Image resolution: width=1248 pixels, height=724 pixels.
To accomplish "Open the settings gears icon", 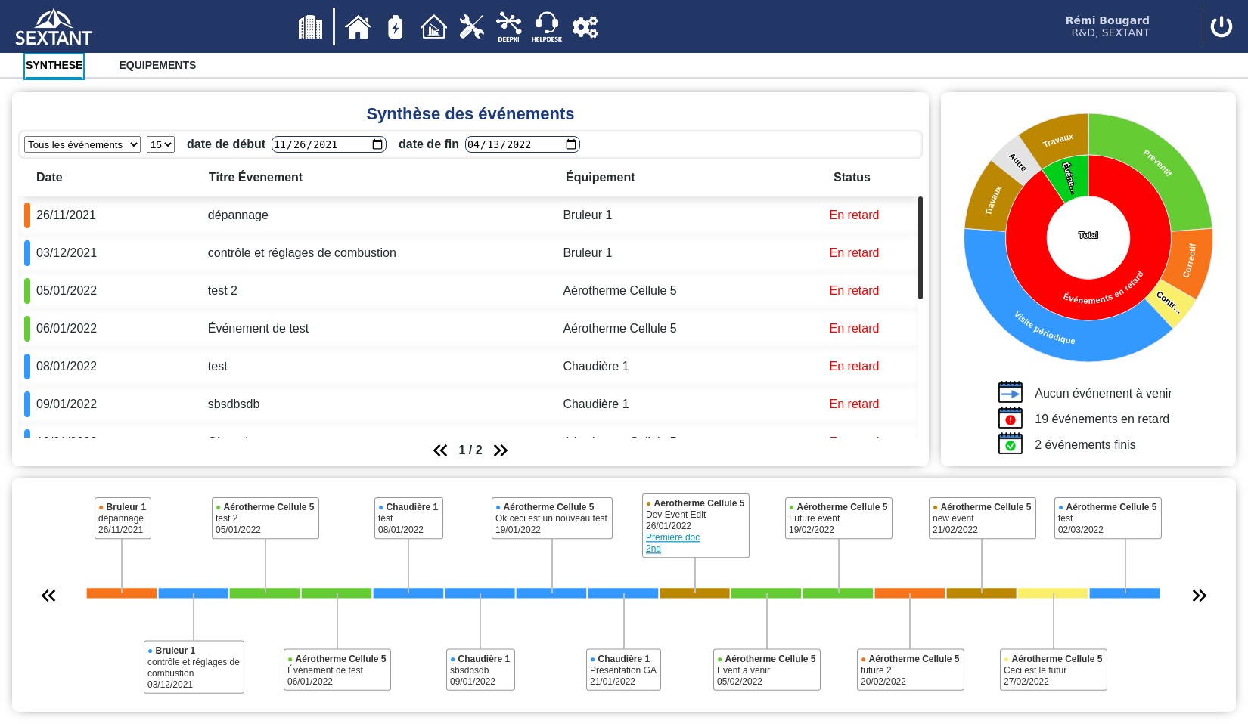I will (585, 27).
